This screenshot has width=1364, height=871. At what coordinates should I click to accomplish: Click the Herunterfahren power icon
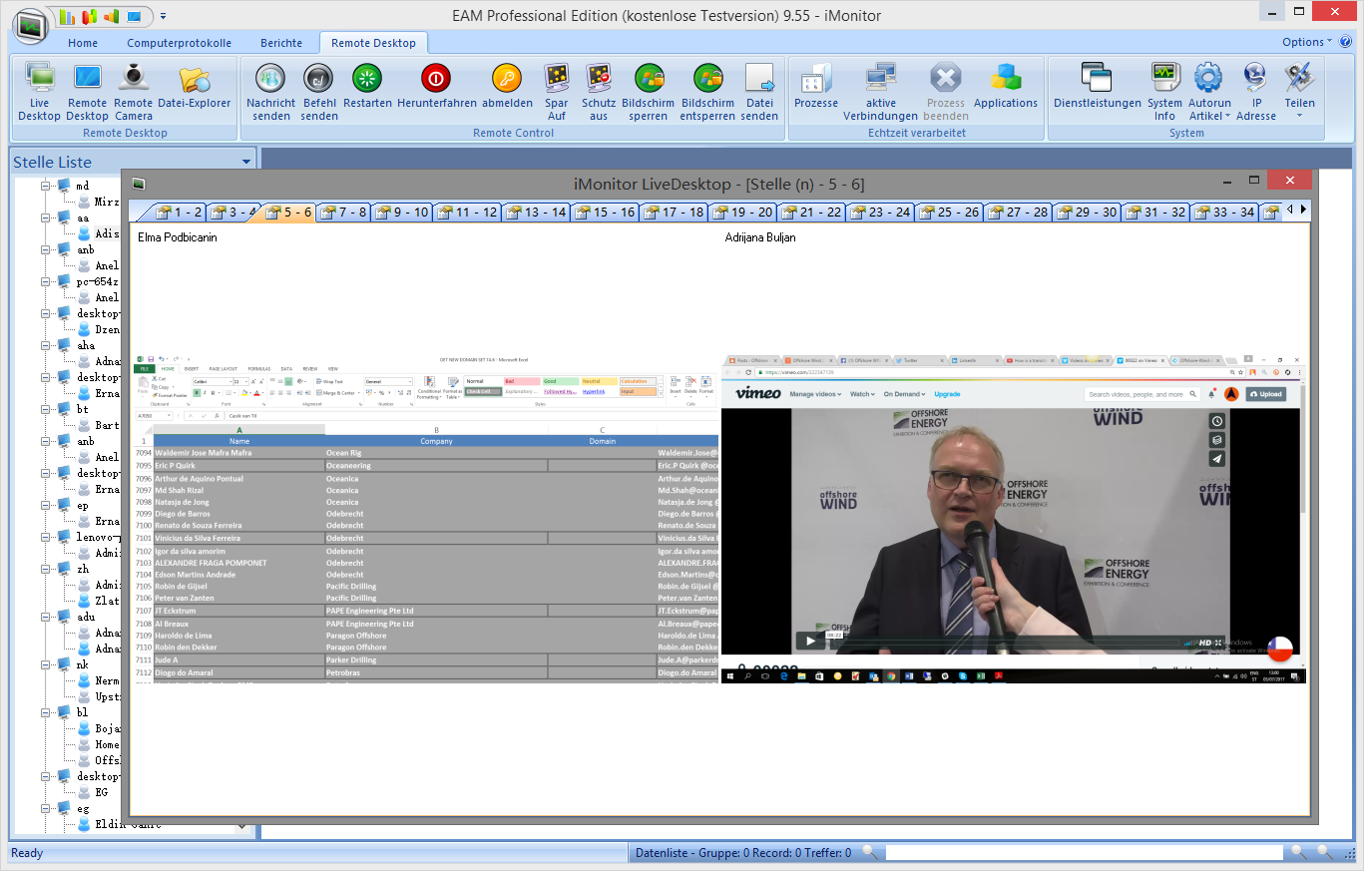point(436,91)
